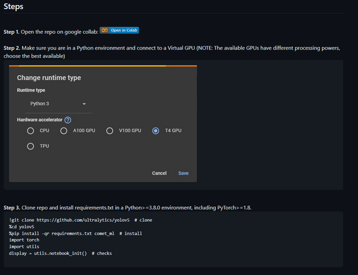Click the pip install requirements line
Screen dimensions: 358x275
click(75, 233)
